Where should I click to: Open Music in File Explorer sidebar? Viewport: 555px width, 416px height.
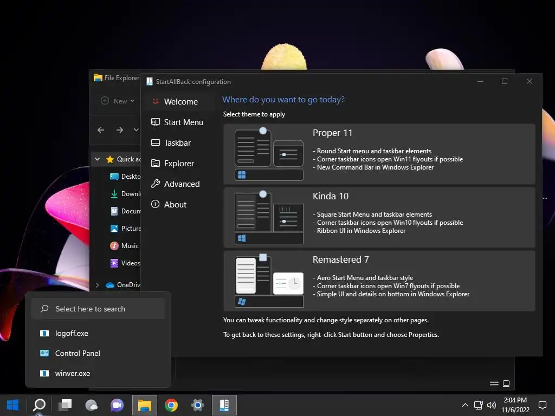124,245
